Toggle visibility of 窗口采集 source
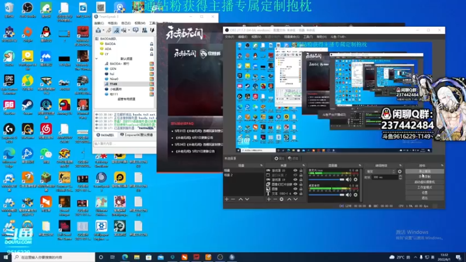 (x=295, y=175)
